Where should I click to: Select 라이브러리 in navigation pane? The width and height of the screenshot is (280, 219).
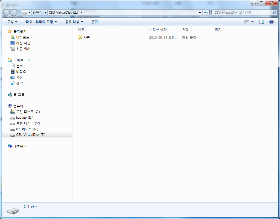coord(22,60)
